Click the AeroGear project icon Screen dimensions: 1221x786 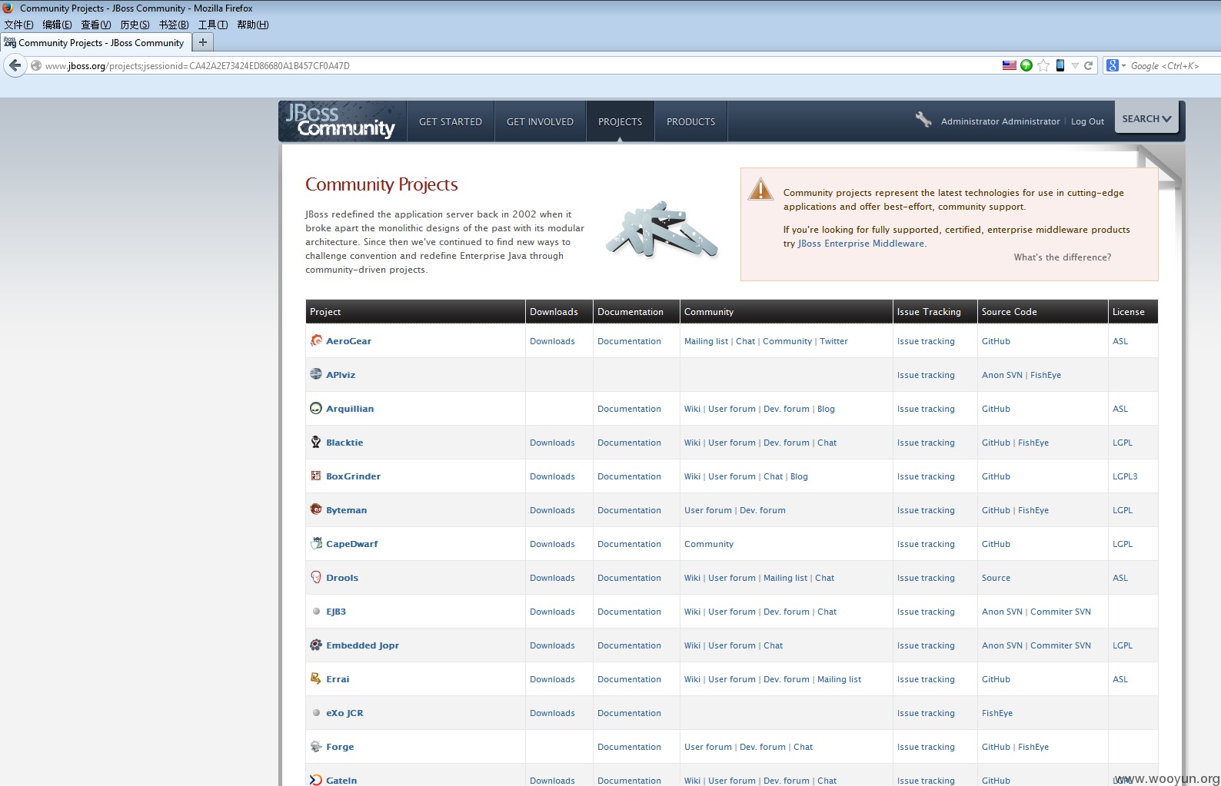[x=316, y=340]
